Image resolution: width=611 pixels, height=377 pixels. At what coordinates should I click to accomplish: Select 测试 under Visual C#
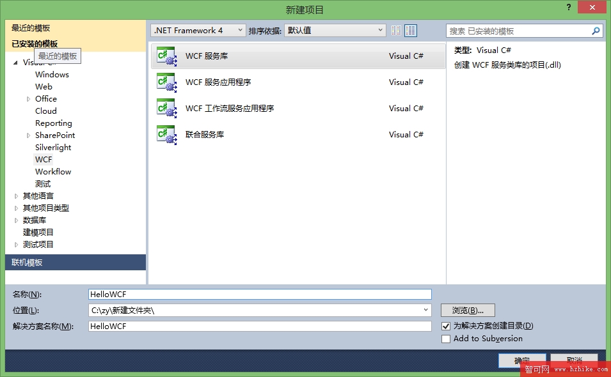tap(43, 184)
